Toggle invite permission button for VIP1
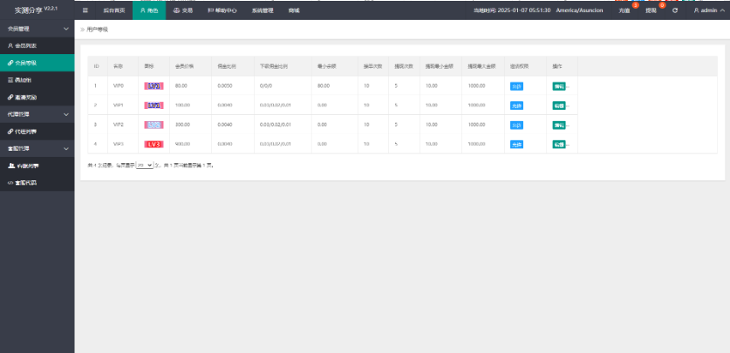The image size is (730, 353). tap(516, 105)
